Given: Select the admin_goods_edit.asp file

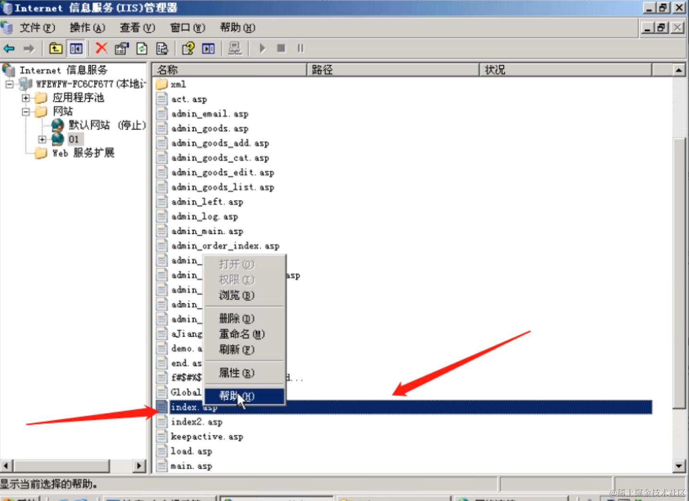Looking at the screenshot, I should coord(223,172).
